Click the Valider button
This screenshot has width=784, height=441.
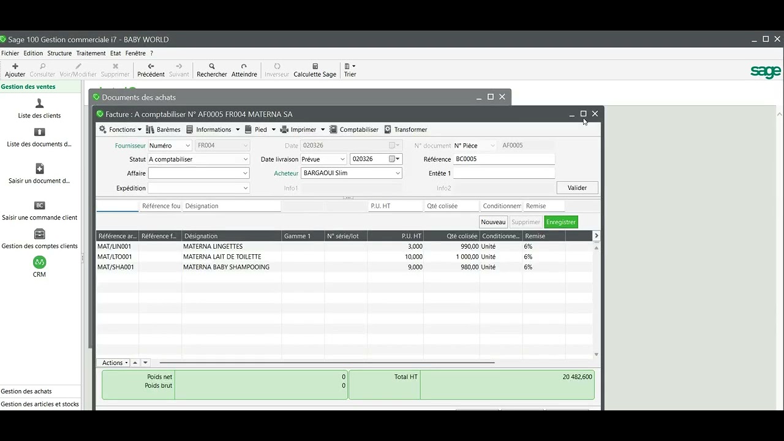[577, 188]
